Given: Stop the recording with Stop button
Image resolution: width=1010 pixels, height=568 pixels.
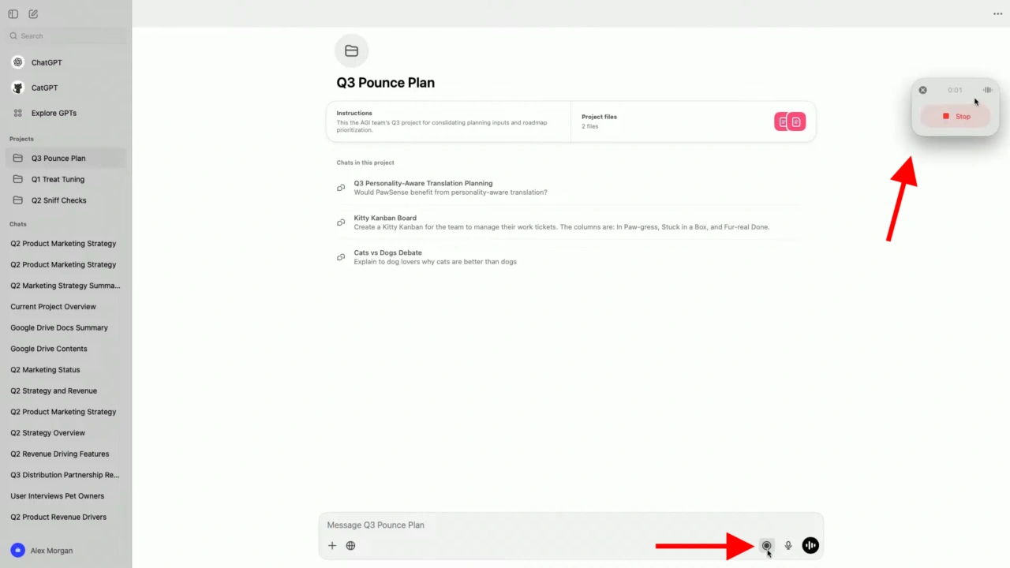Looking at the screenshot, I should coord(956,117).
